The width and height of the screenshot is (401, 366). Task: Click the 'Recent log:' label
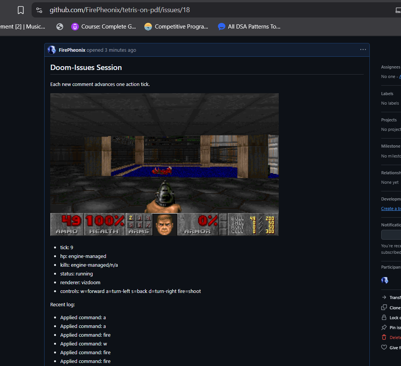(62, 305)
